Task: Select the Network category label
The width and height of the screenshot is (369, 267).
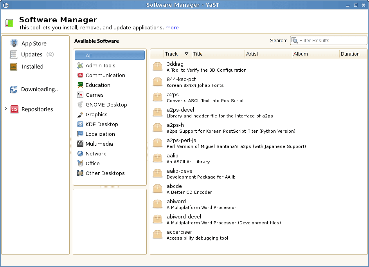Action: tap(96, 153)
